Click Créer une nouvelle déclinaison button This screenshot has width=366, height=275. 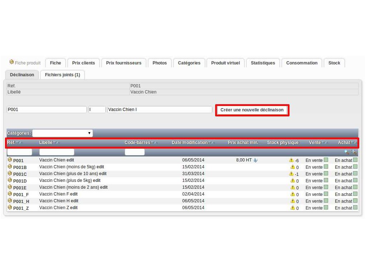click(252, 110)
